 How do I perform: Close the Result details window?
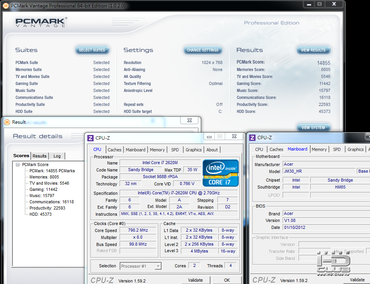click(x=189, y=121)
